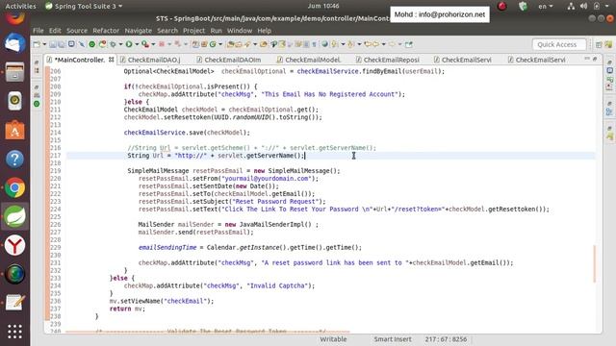Click the green Run play button

pos(129,44)
